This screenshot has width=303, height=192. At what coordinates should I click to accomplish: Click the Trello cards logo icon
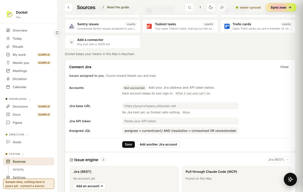click(x=227, y=26)
